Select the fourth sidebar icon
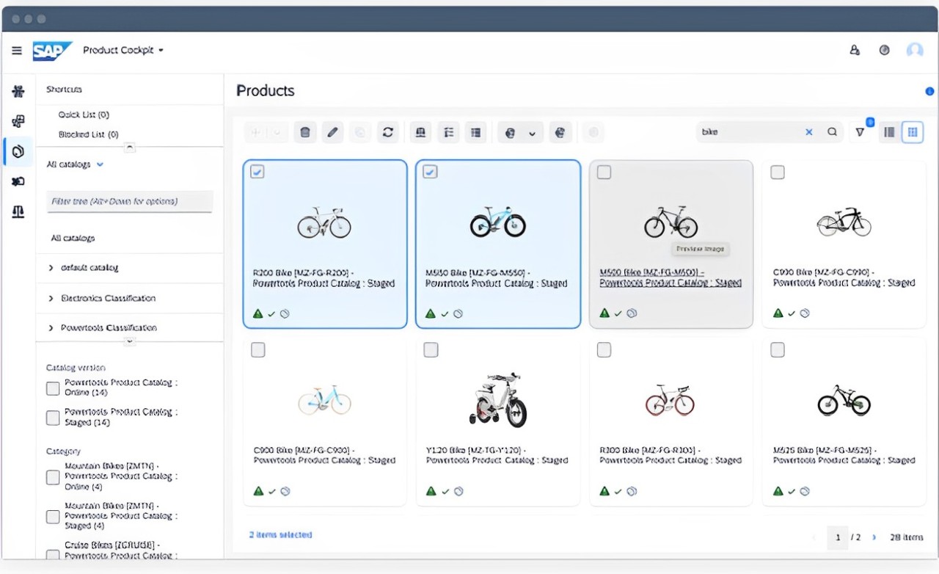Viewport: 939px width, 574px height. pos(18,181)
